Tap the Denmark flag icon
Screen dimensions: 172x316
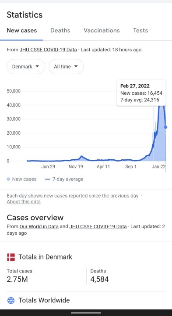[x=11, y=257]
